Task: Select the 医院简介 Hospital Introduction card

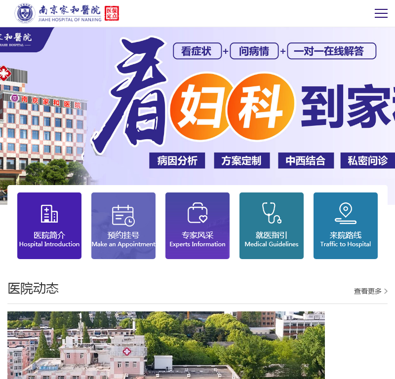Action: [x=49, y=226]
